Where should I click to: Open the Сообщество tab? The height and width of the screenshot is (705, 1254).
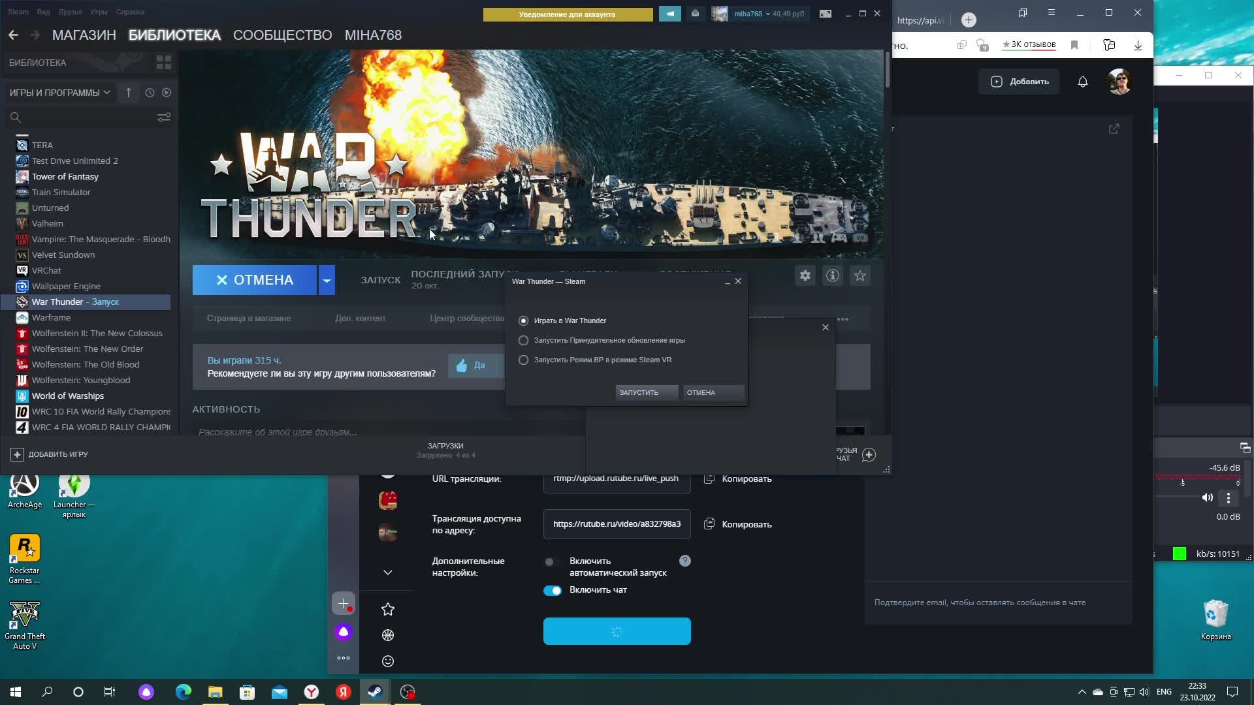282,35
